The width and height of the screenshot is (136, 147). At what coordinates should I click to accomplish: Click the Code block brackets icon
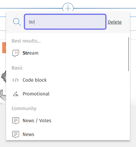click(16, 80)
